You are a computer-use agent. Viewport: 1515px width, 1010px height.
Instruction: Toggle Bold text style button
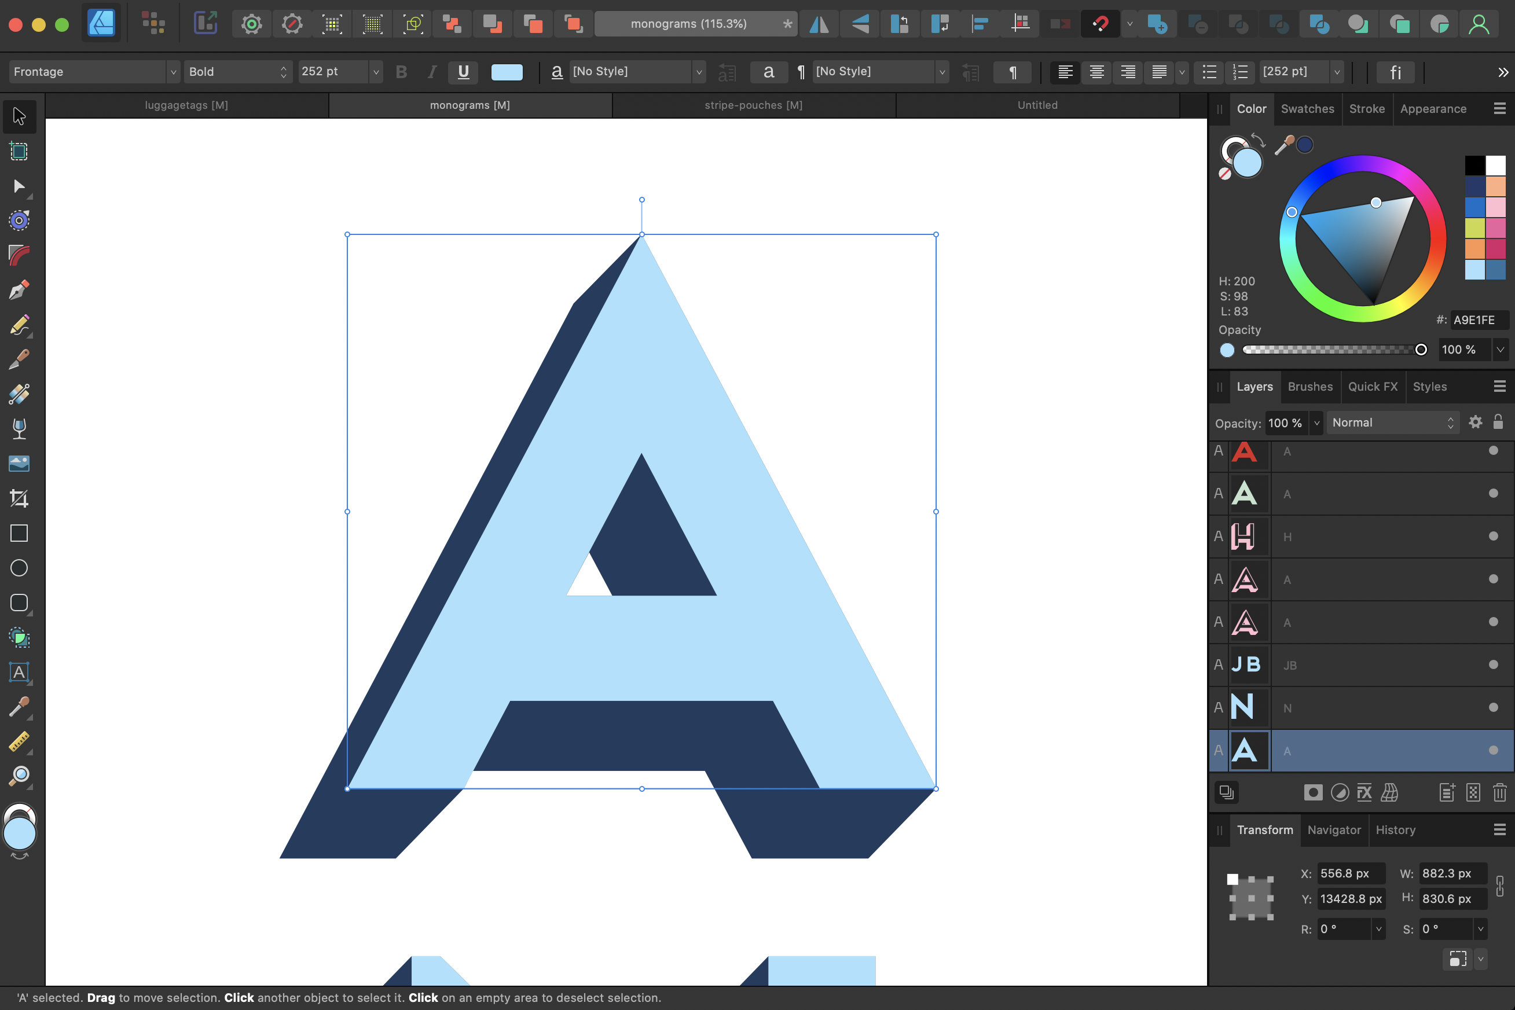pos(401,72)
